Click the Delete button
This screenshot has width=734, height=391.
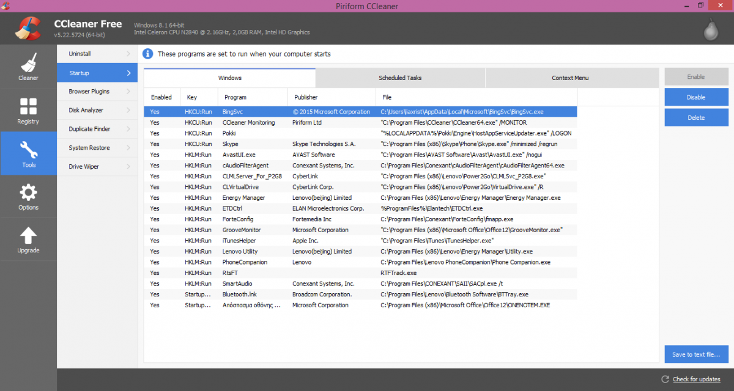pos(696,117)
